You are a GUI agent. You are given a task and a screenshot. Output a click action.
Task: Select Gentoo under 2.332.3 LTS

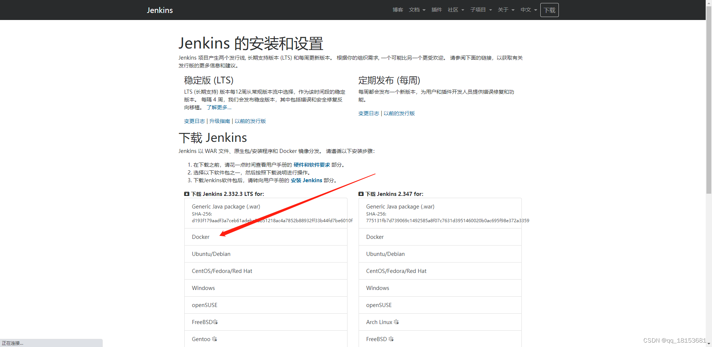click(x=266, y=339)
